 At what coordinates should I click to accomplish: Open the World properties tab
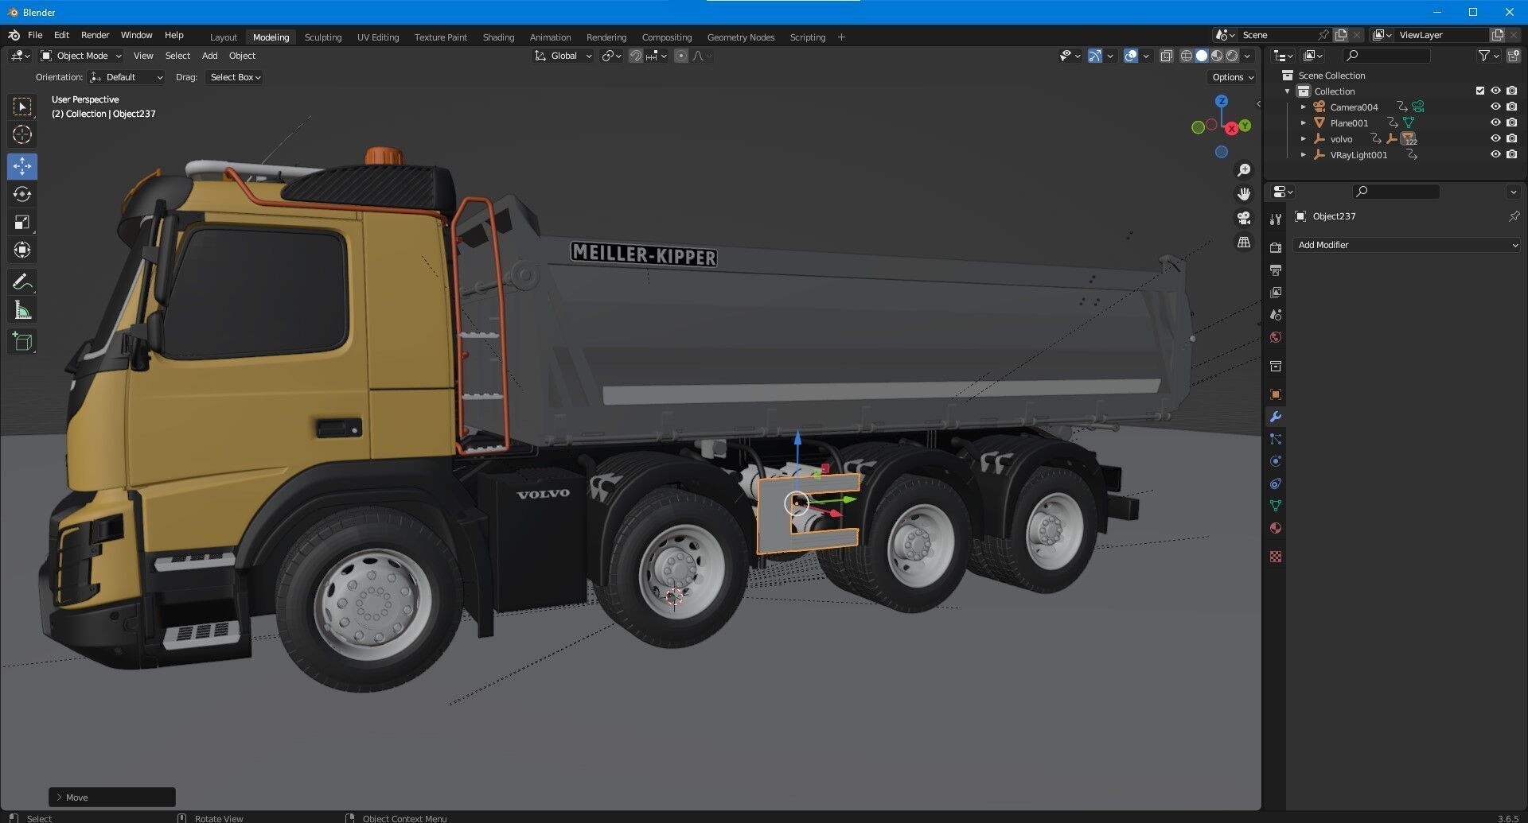tap(1276, 337)
